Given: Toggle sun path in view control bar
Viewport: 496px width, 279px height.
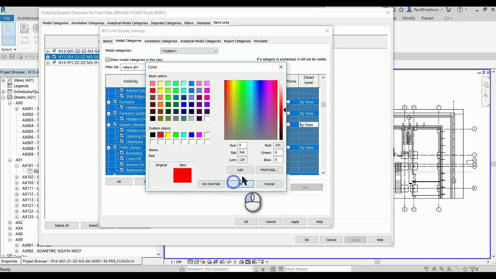Looking at the screenshot, I should pos(203,262).
